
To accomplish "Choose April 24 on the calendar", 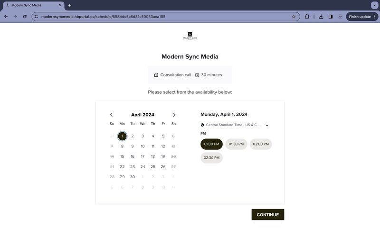I will point(143,167).
